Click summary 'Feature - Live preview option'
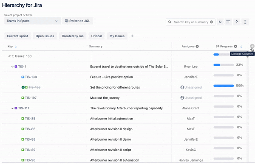The image size is (255, 164). click(x=111, y=77)
